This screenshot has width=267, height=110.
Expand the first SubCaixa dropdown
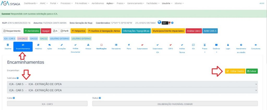[x=132, y=84]
